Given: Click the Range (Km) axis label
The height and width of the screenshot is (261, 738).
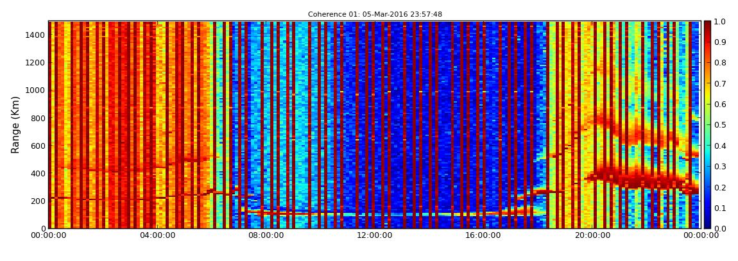Looking at the screenshot, I should coord(15,124).
